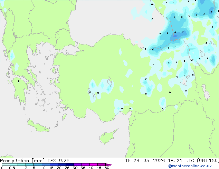Viewport: 219px width, 169px height.
Task: Click the '0.1' legend scale label
Action: (4, 168)
